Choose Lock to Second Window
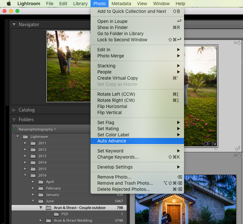Image resolution: width=243 pixels, height=224 pixels. 137,40
